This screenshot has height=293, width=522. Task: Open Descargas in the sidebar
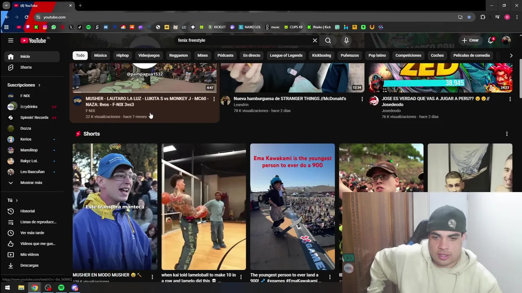[x=32, y=265]
